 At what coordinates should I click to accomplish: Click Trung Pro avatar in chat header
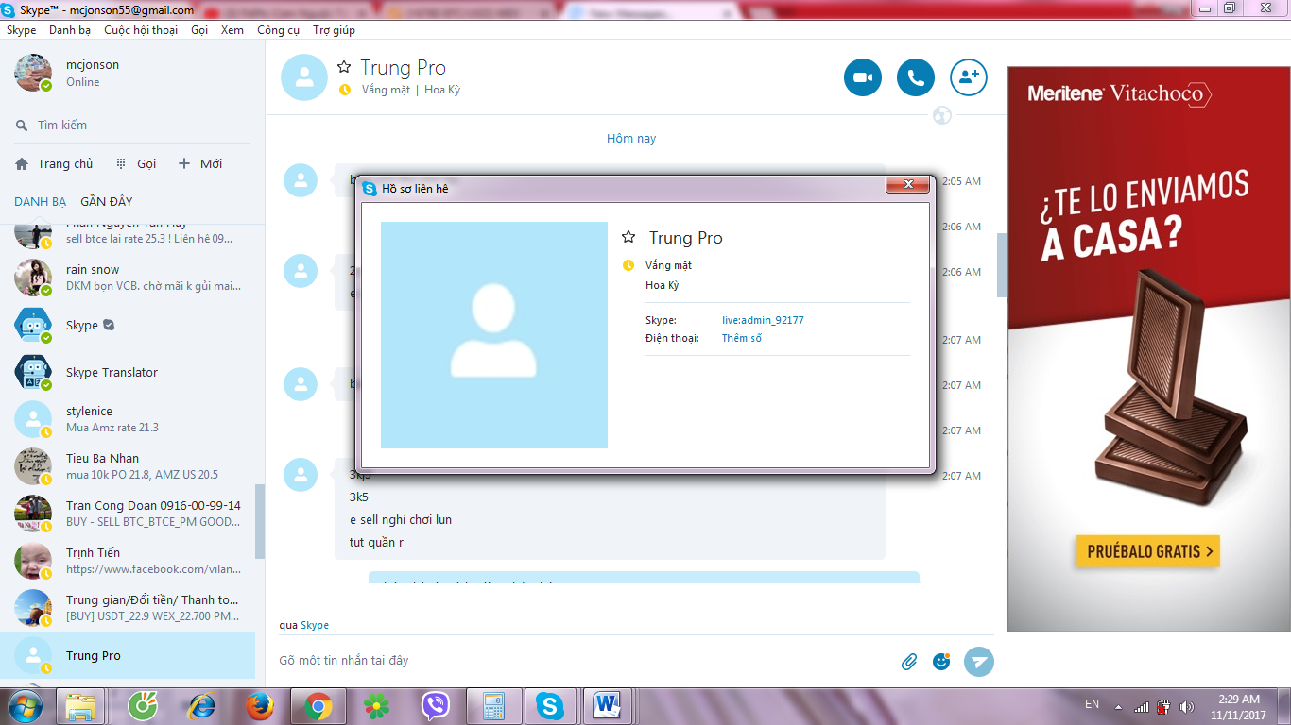304,77
